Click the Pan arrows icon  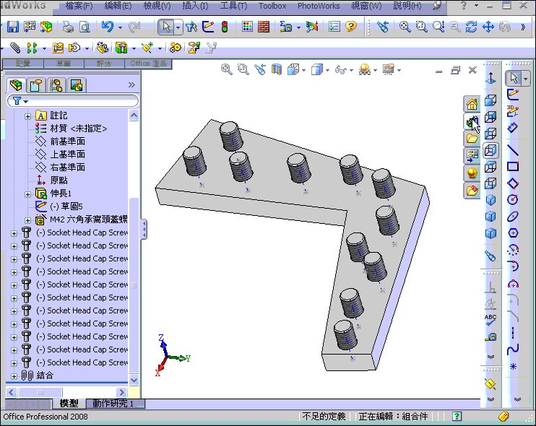(x=488, y=27)
